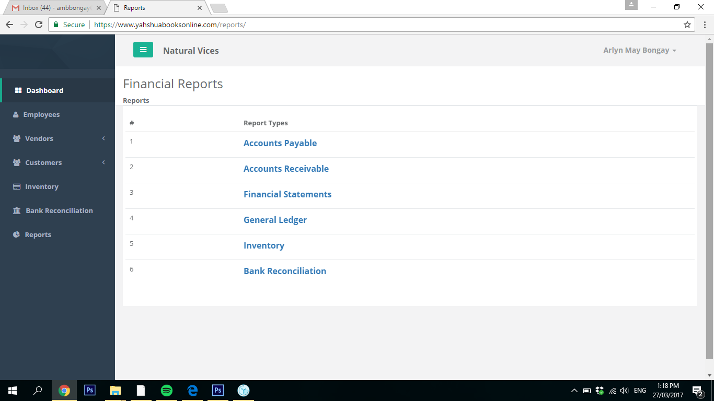This screenshot has height=401, width=714.
Task: Expand the Customers sidebar chevron
Action: [103, 162]
